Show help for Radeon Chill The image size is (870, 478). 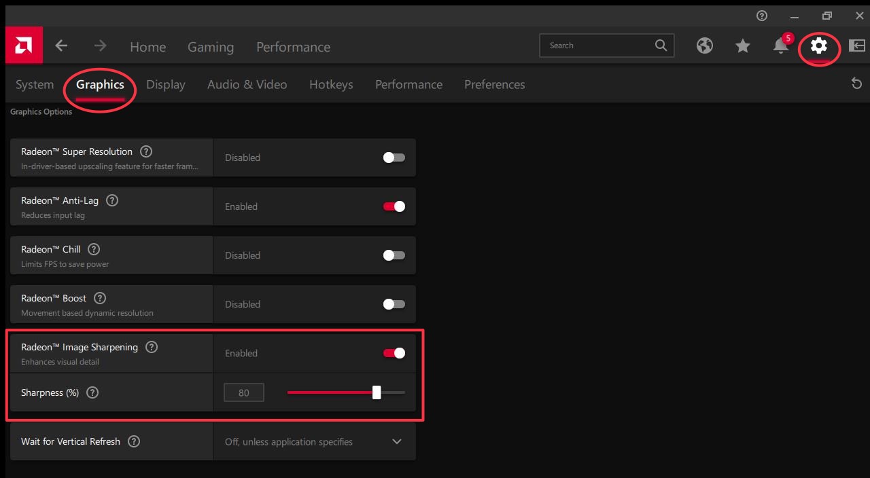point(94,249)
